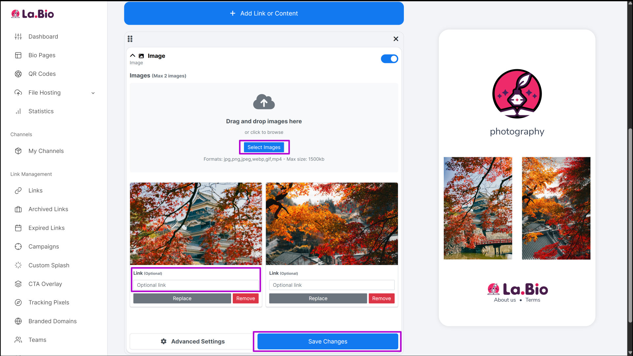Open the Bio Pages menu item

42,55
